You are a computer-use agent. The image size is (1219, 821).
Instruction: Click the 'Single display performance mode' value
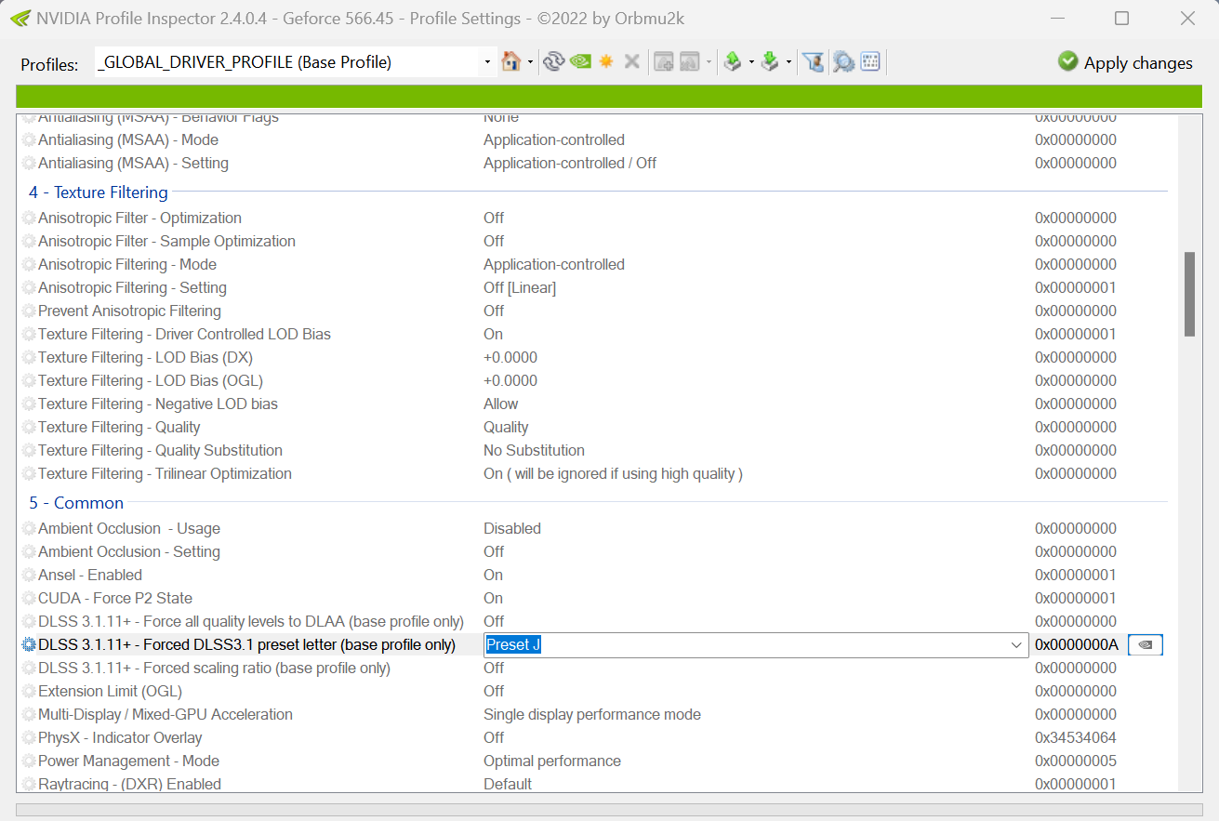coord(592,715)
